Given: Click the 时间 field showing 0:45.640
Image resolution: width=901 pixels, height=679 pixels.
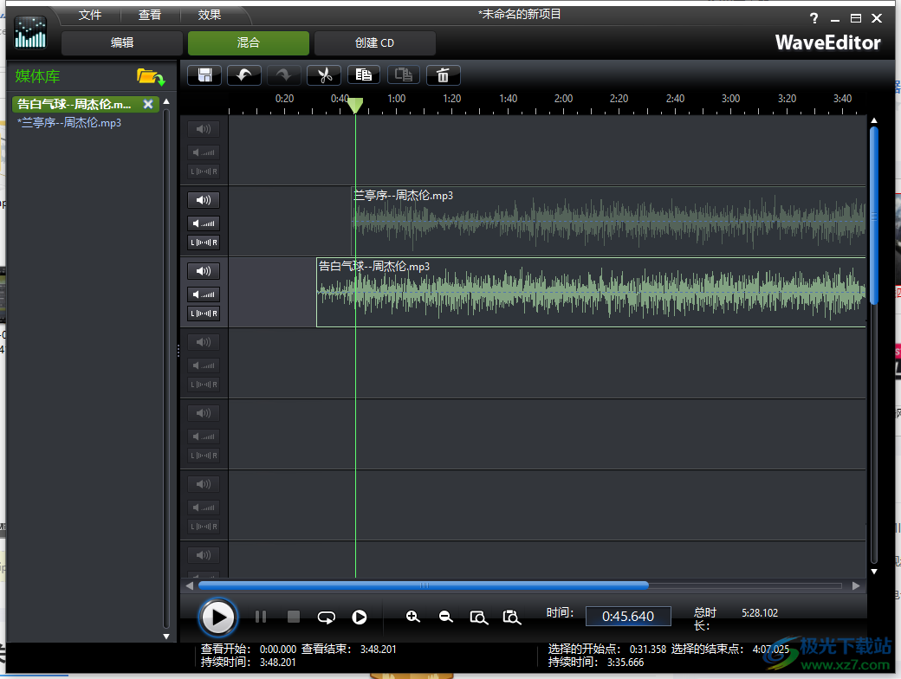Looking at the screenshot, I should pyautogui.click(x=628, y=616).
